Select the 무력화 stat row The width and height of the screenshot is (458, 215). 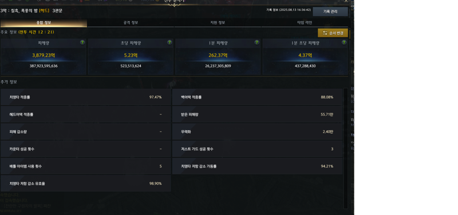(x=257, y=132)
